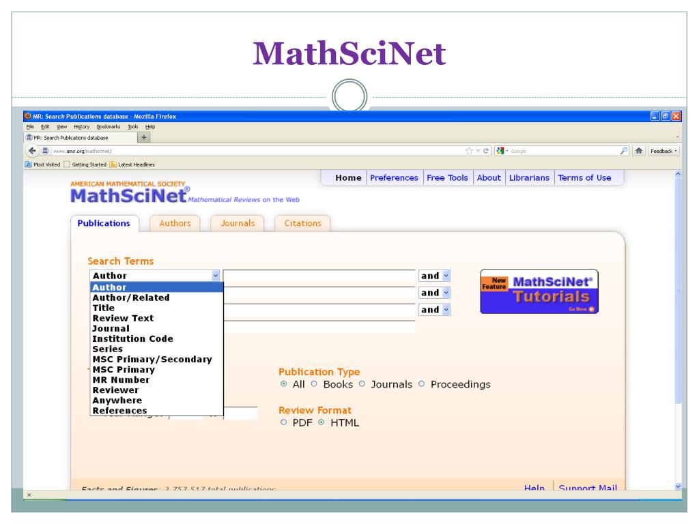Screen dimensions: 699x524
Task: Select the Anywhere option
Action: (156, 400)
